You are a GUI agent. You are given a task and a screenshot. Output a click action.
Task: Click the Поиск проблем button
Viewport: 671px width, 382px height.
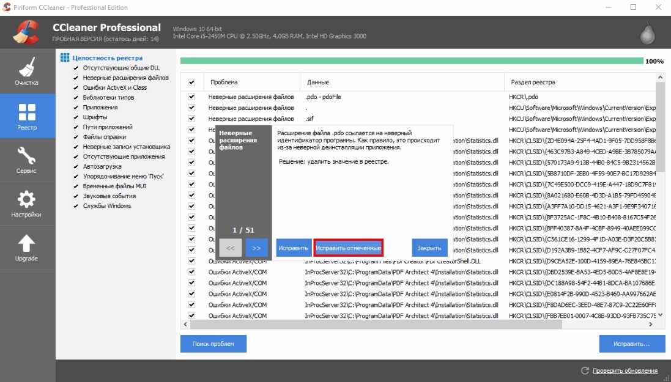[x=213, y=344]
